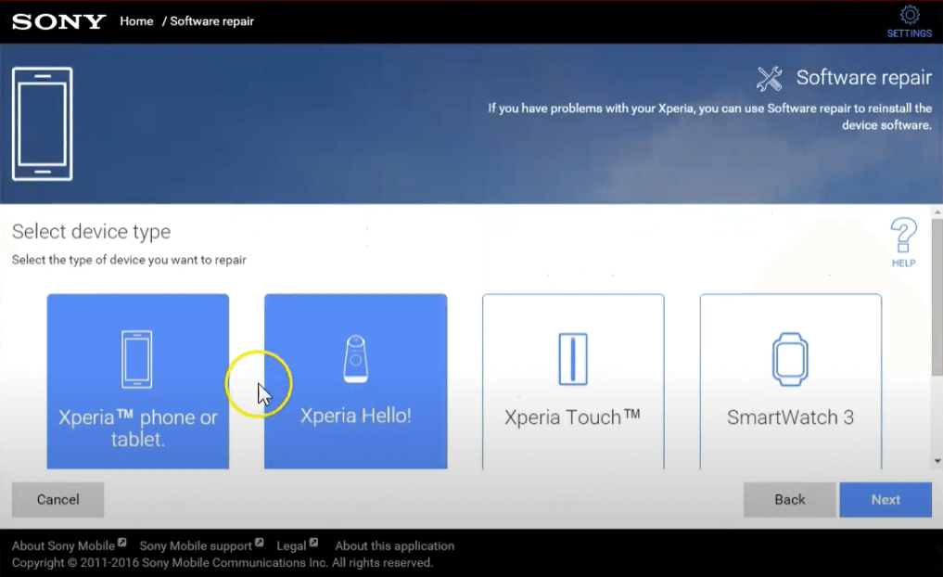Click the Software repair breadcrumb
This screenshot has height=577, width=943.
coord(211,21)
